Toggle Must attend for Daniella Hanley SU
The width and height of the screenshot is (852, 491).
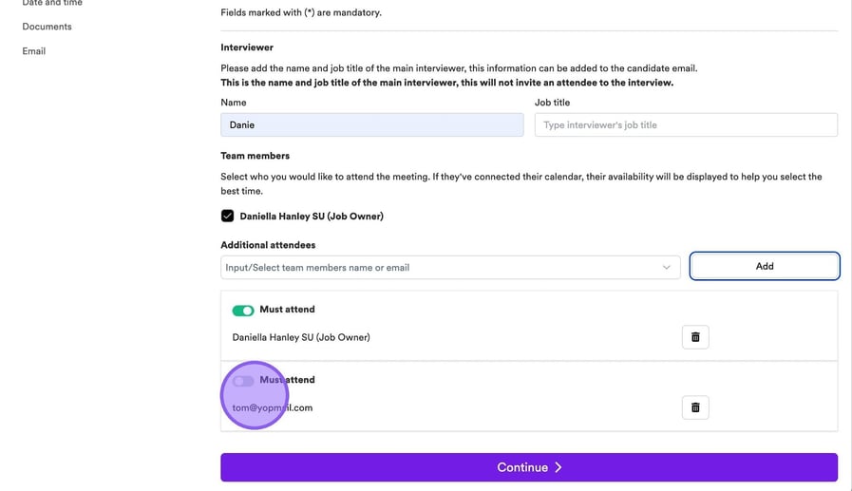[x=243, y=310]
